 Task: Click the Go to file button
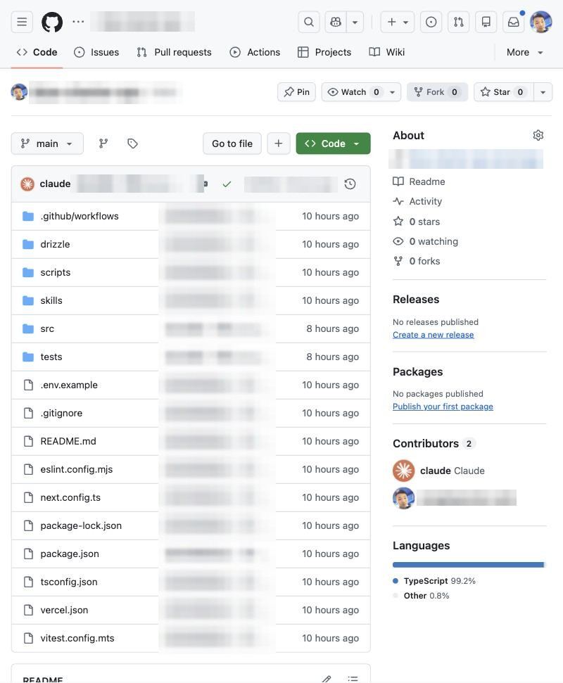click(232, 143)
